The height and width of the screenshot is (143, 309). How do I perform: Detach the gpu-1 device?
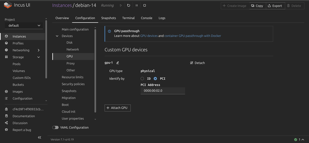coord(197,63)
